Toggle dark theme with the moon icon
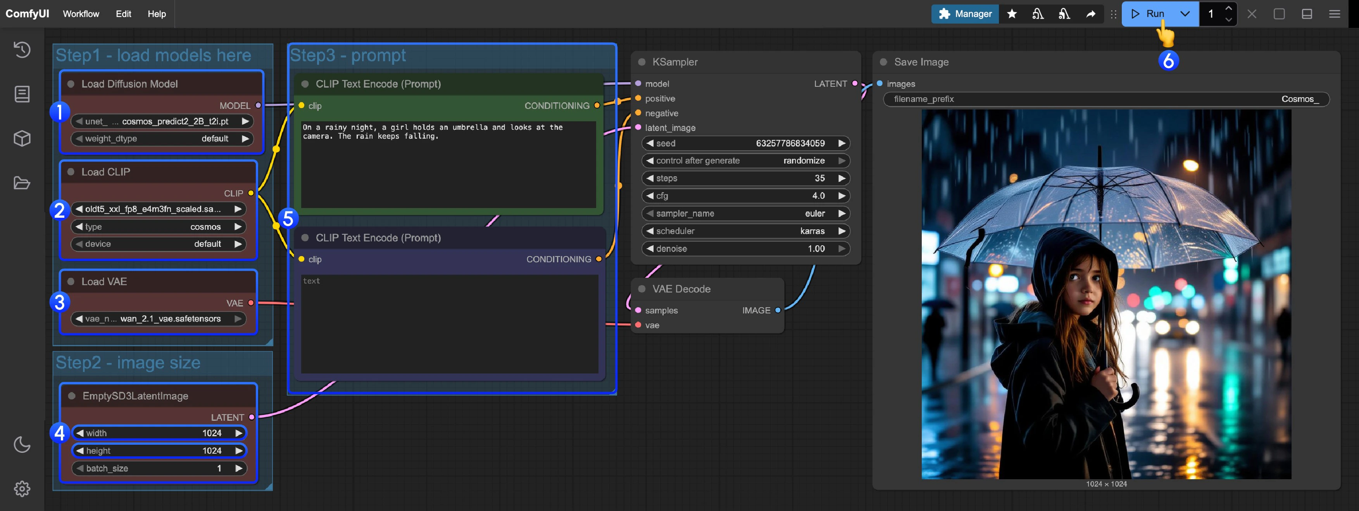The height and width of the screenshot is (511, 1359). click(22, 444)
